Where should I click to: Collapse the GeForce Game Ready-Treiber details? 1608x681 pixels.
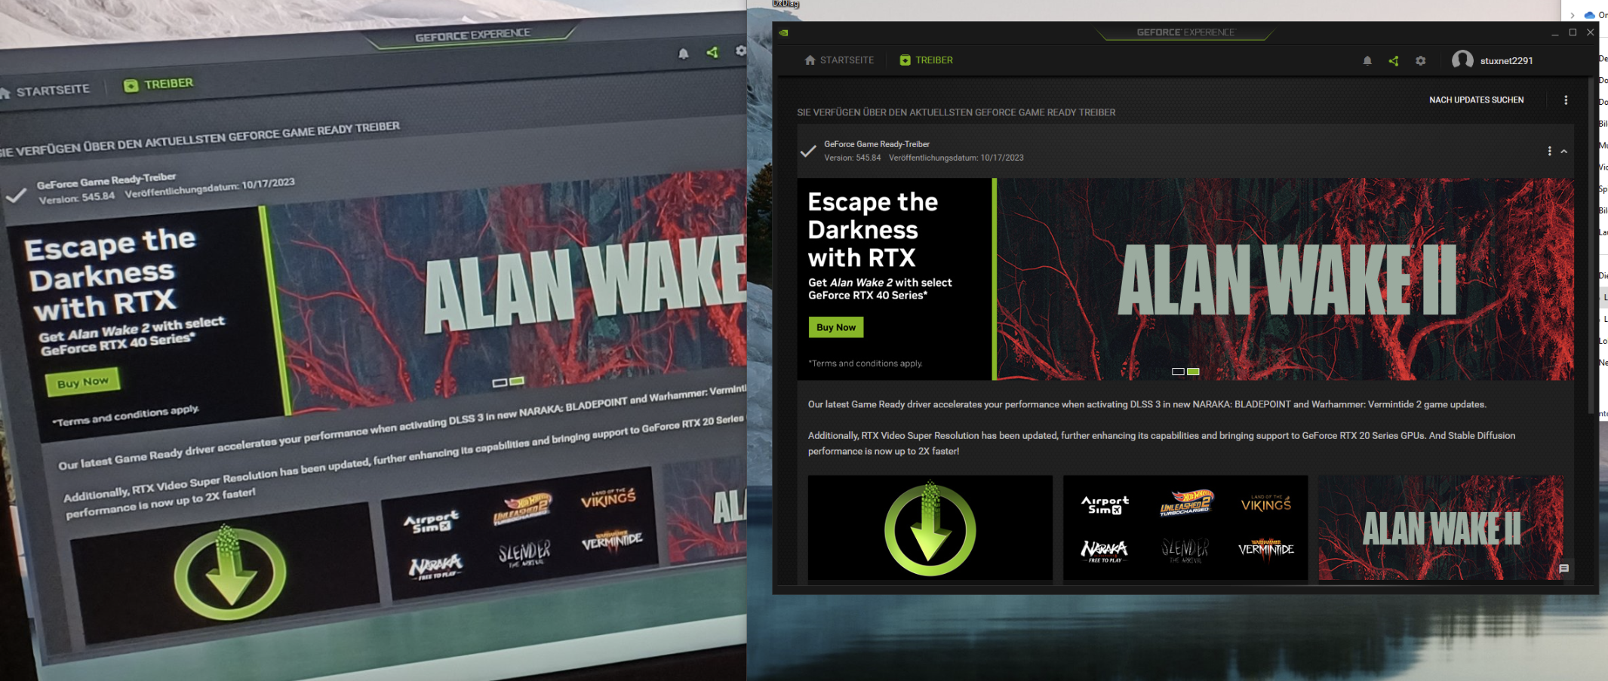click(1564, 152)
